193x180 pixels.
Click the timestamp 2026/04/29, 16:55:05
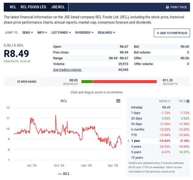tap(17, 61)
